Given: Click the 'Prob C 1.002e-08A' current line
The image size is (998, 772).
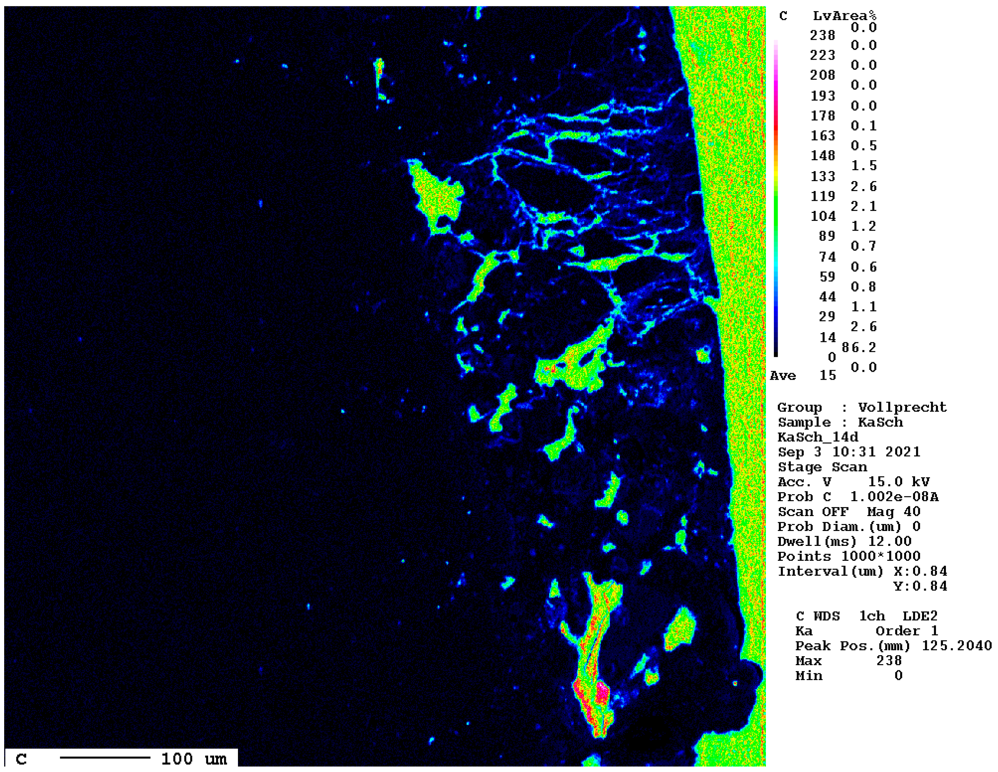Looking at the screenshot, I should click(858, 497).
